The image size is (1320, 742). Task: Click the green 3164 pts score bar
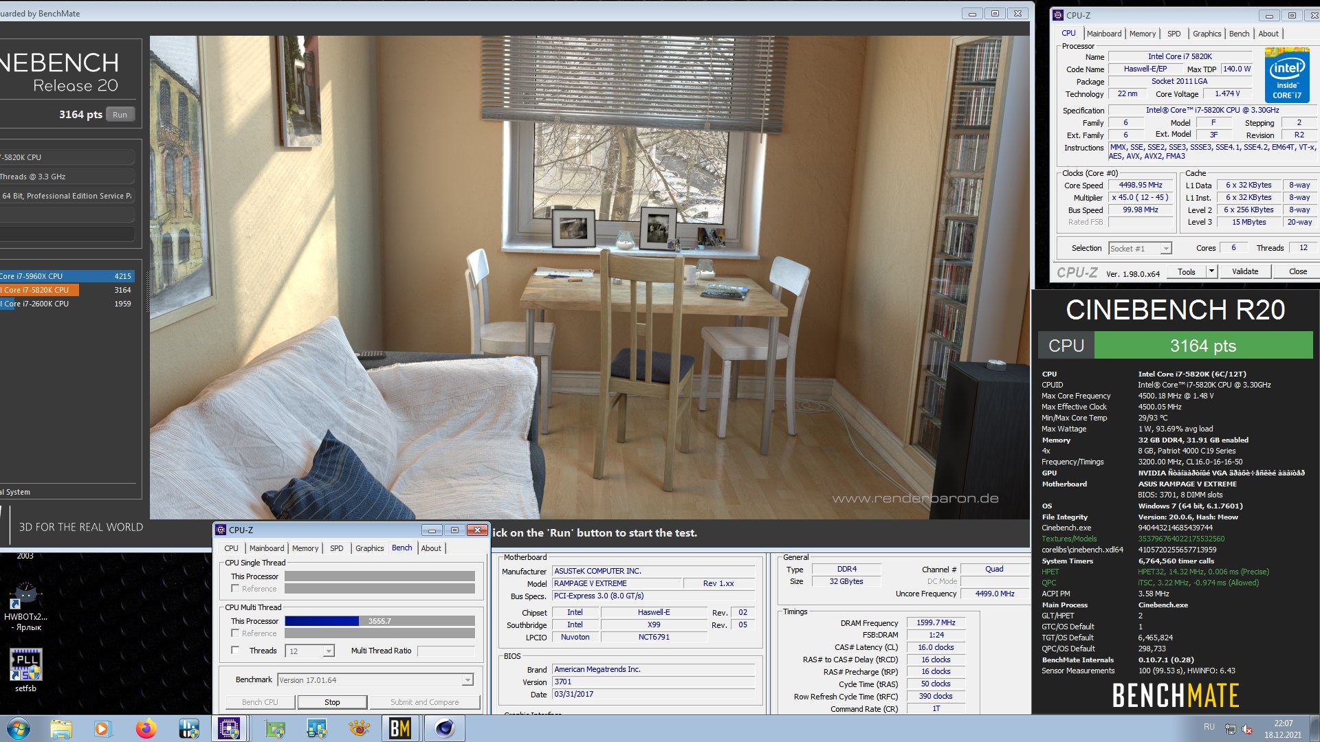[1203, 346]
